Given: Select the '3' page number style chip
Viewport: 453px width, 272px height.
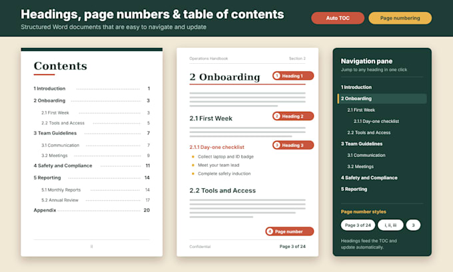Looking at the screenshot, I should [x=413, y=225].
